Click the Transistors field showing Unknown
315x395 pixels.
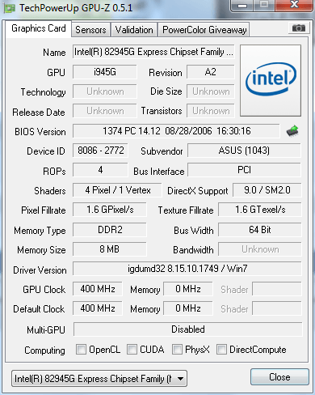pos(211,111)
